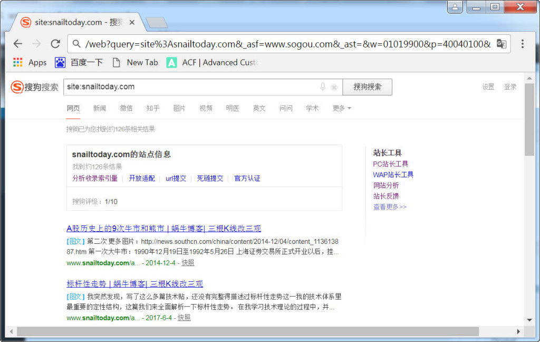Image resolution: width=540 pixels, height=342 pixels.
Task: Clear the search box with the x icon
Action: [x=334, y=87]
